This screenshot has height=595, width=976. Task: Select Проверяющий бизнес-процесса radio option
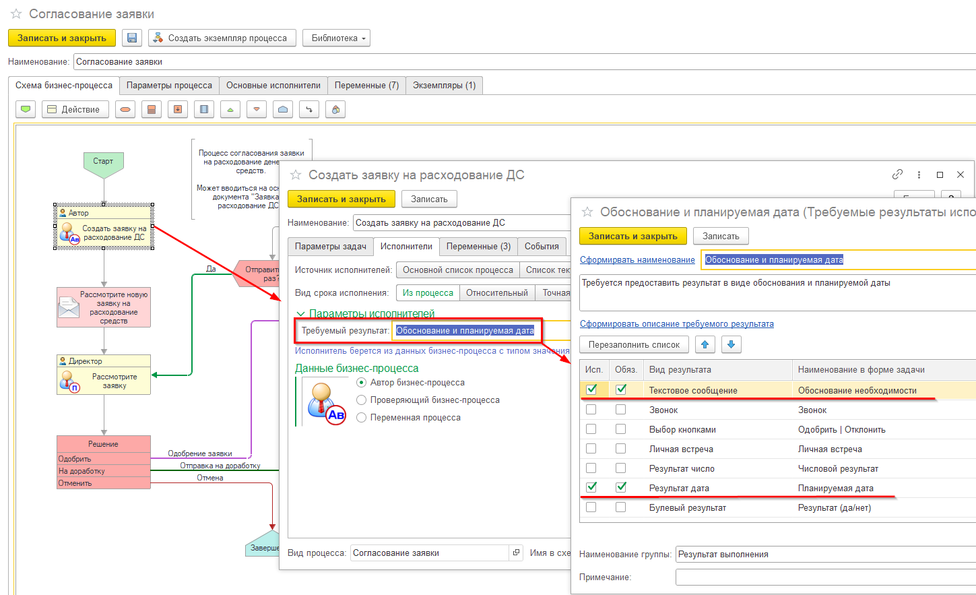coord(362,400)
